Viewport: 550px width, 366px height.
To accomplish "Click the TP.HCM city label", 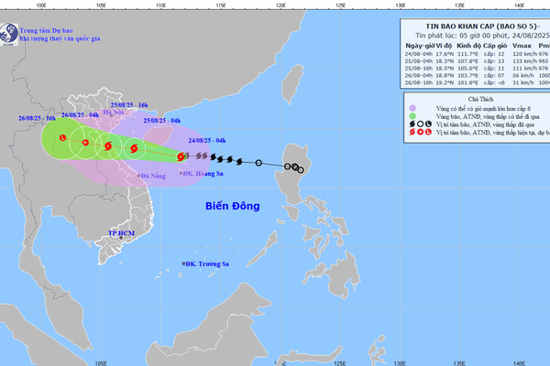I will click(x=121, y=233).
